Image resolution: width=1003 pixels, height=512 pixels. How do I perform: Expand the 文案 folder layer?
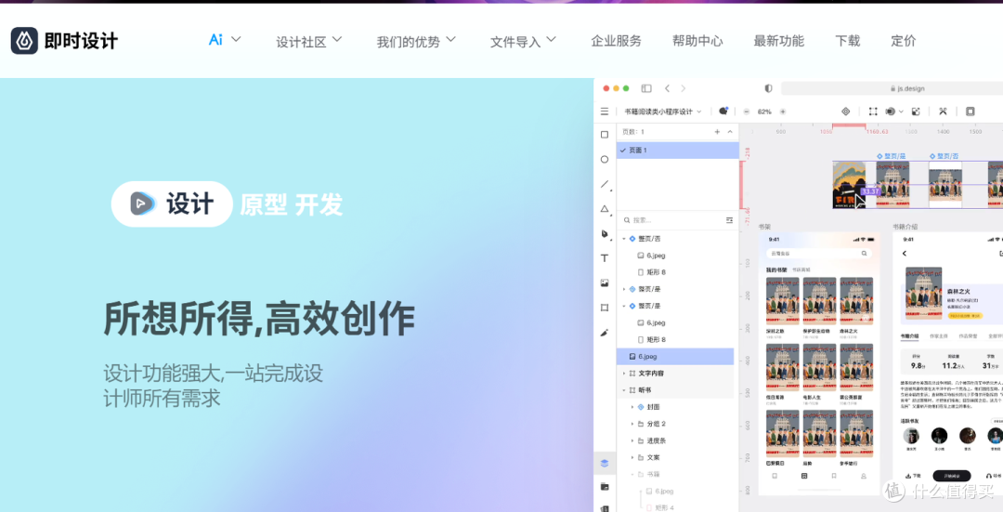point(632,457)
